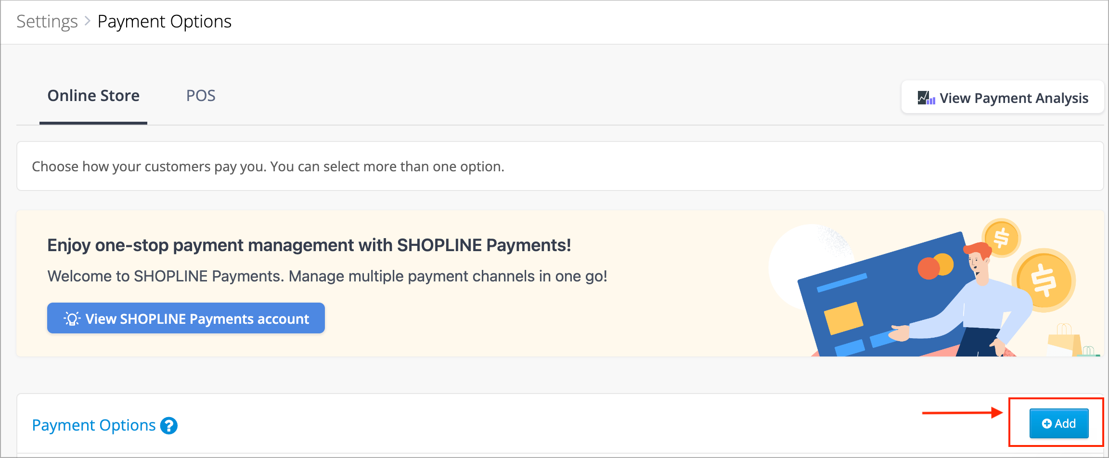Screen dimensions: 1109x458
Task: Click the 'Welcome to SHOPLINE Payments' description text
Action: click(327, 276)
